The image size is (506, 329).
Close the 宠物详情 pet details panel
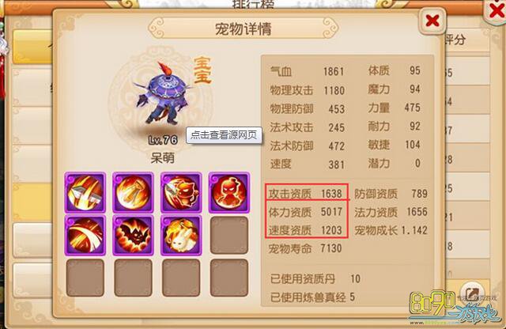432,21
